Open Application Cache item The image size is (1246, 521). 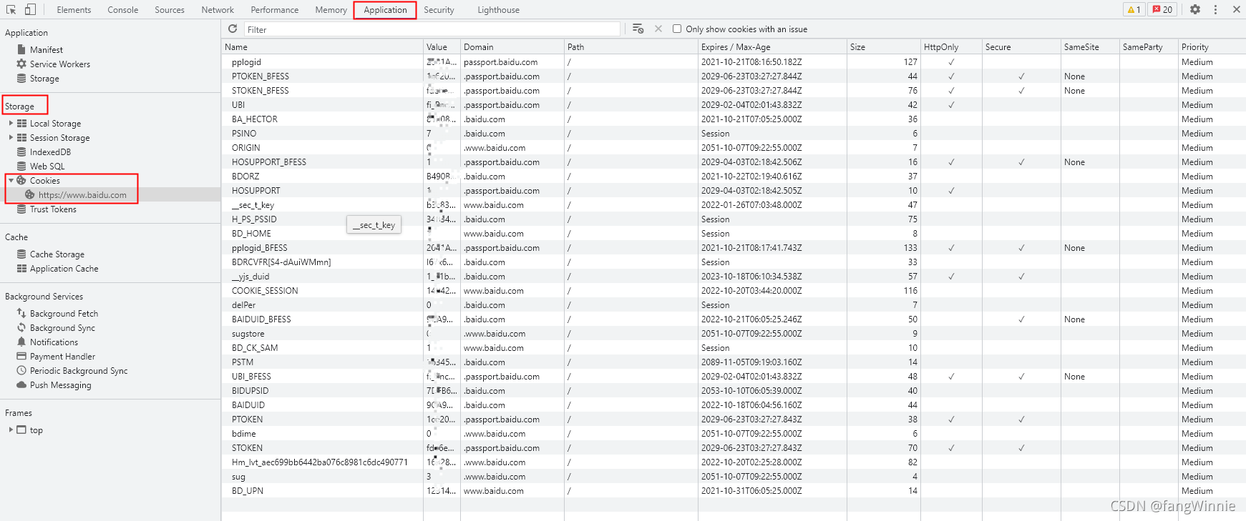coord(64,269)
